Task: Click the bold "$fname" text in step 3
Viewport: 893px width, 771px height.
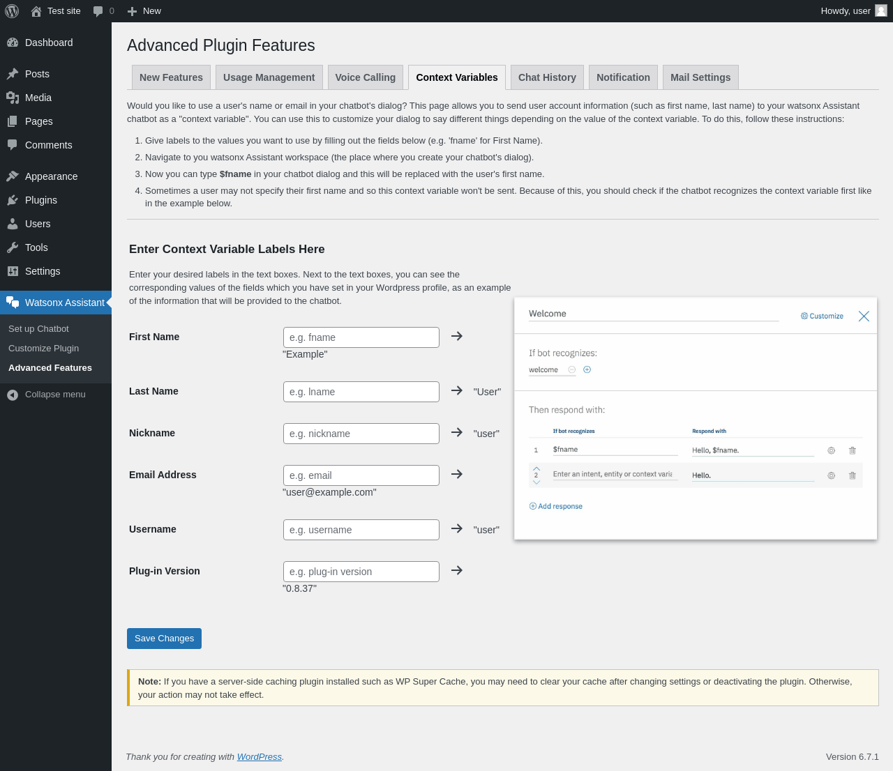Action: (x=235, y=174)
